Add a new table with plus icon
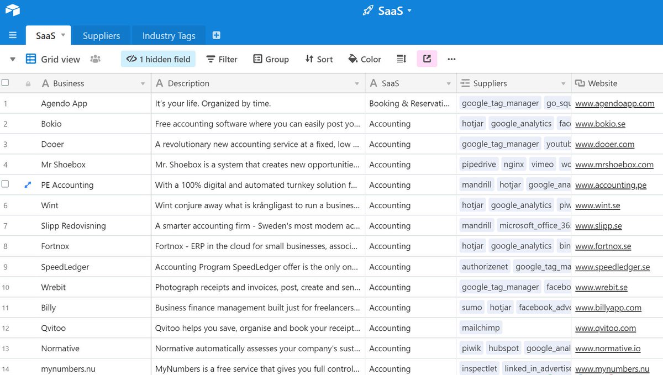 coord(217,35)
